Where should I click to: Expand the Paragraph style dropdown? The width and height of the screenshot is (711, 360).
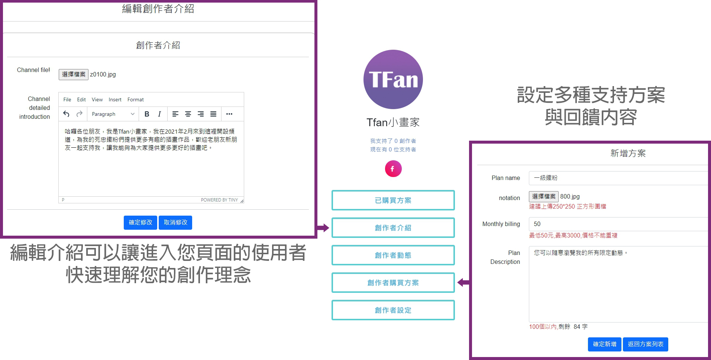[x=113, y=114]
